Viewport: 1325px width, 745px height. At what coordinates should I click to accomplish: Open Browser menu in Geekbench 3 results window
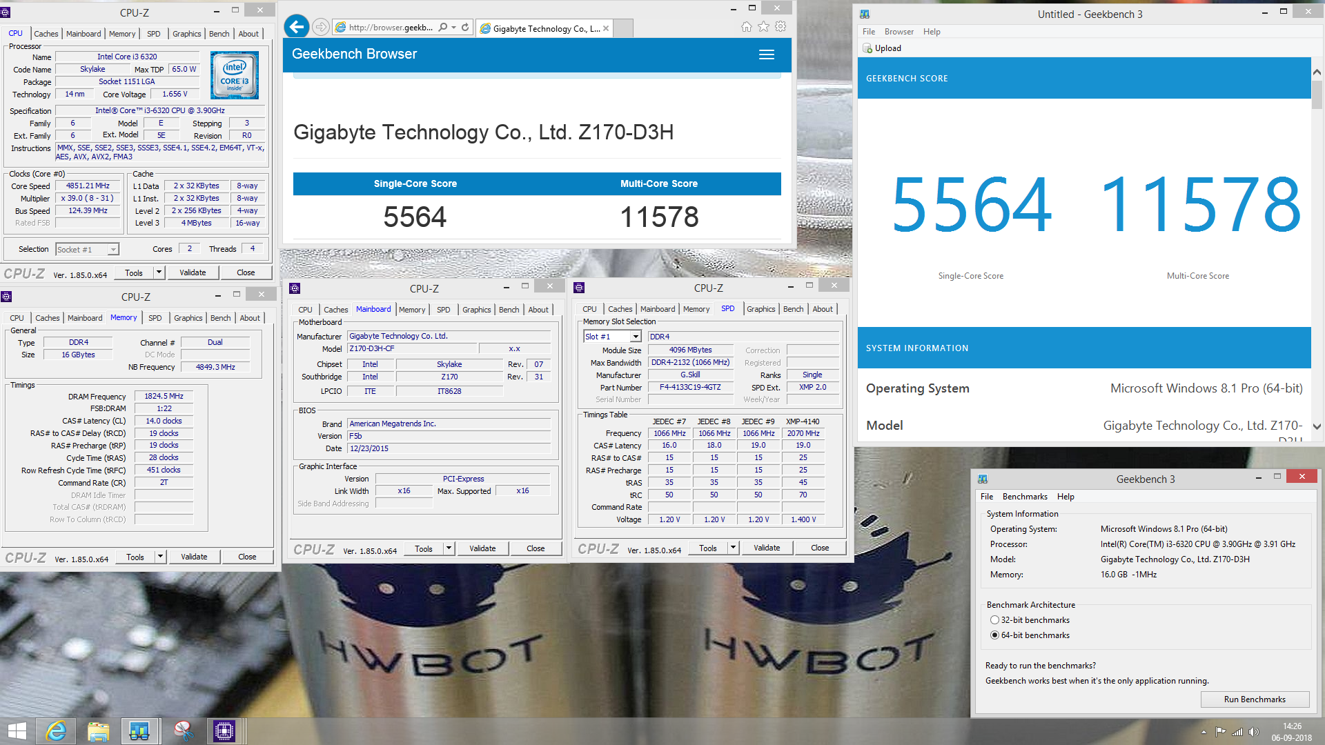click(x=899, y=32)
